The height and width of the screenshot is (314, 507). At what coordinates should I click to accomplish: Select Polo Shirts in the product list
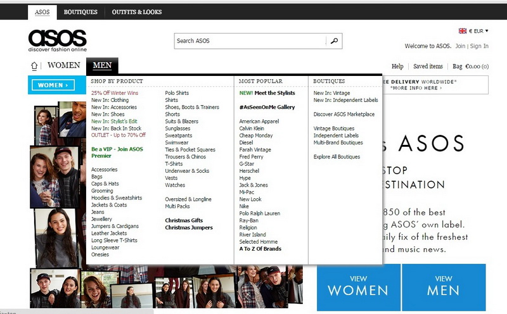point(177,92)
